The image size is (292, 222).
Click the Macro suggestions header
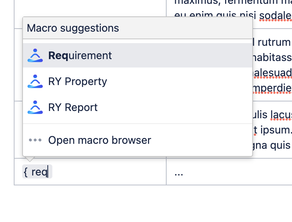click(x=73, y=28)
